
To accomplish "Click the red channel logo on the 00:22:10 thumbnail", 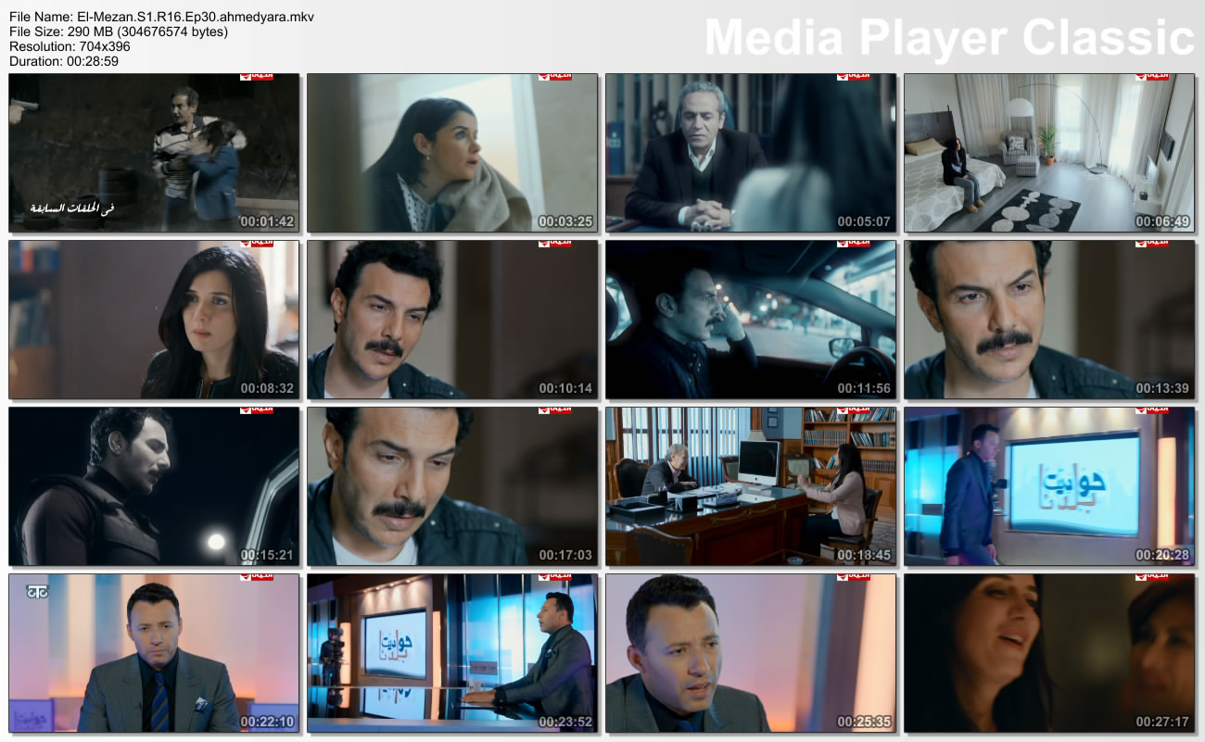I will coord(257,577).
